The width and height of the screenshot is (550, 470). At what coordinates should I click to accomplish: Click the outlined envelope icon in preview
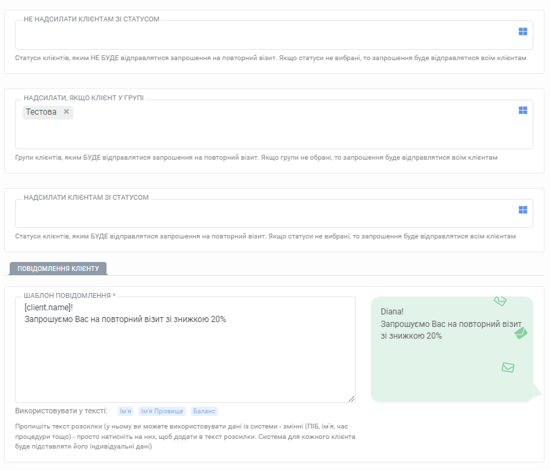coord(508,368)
